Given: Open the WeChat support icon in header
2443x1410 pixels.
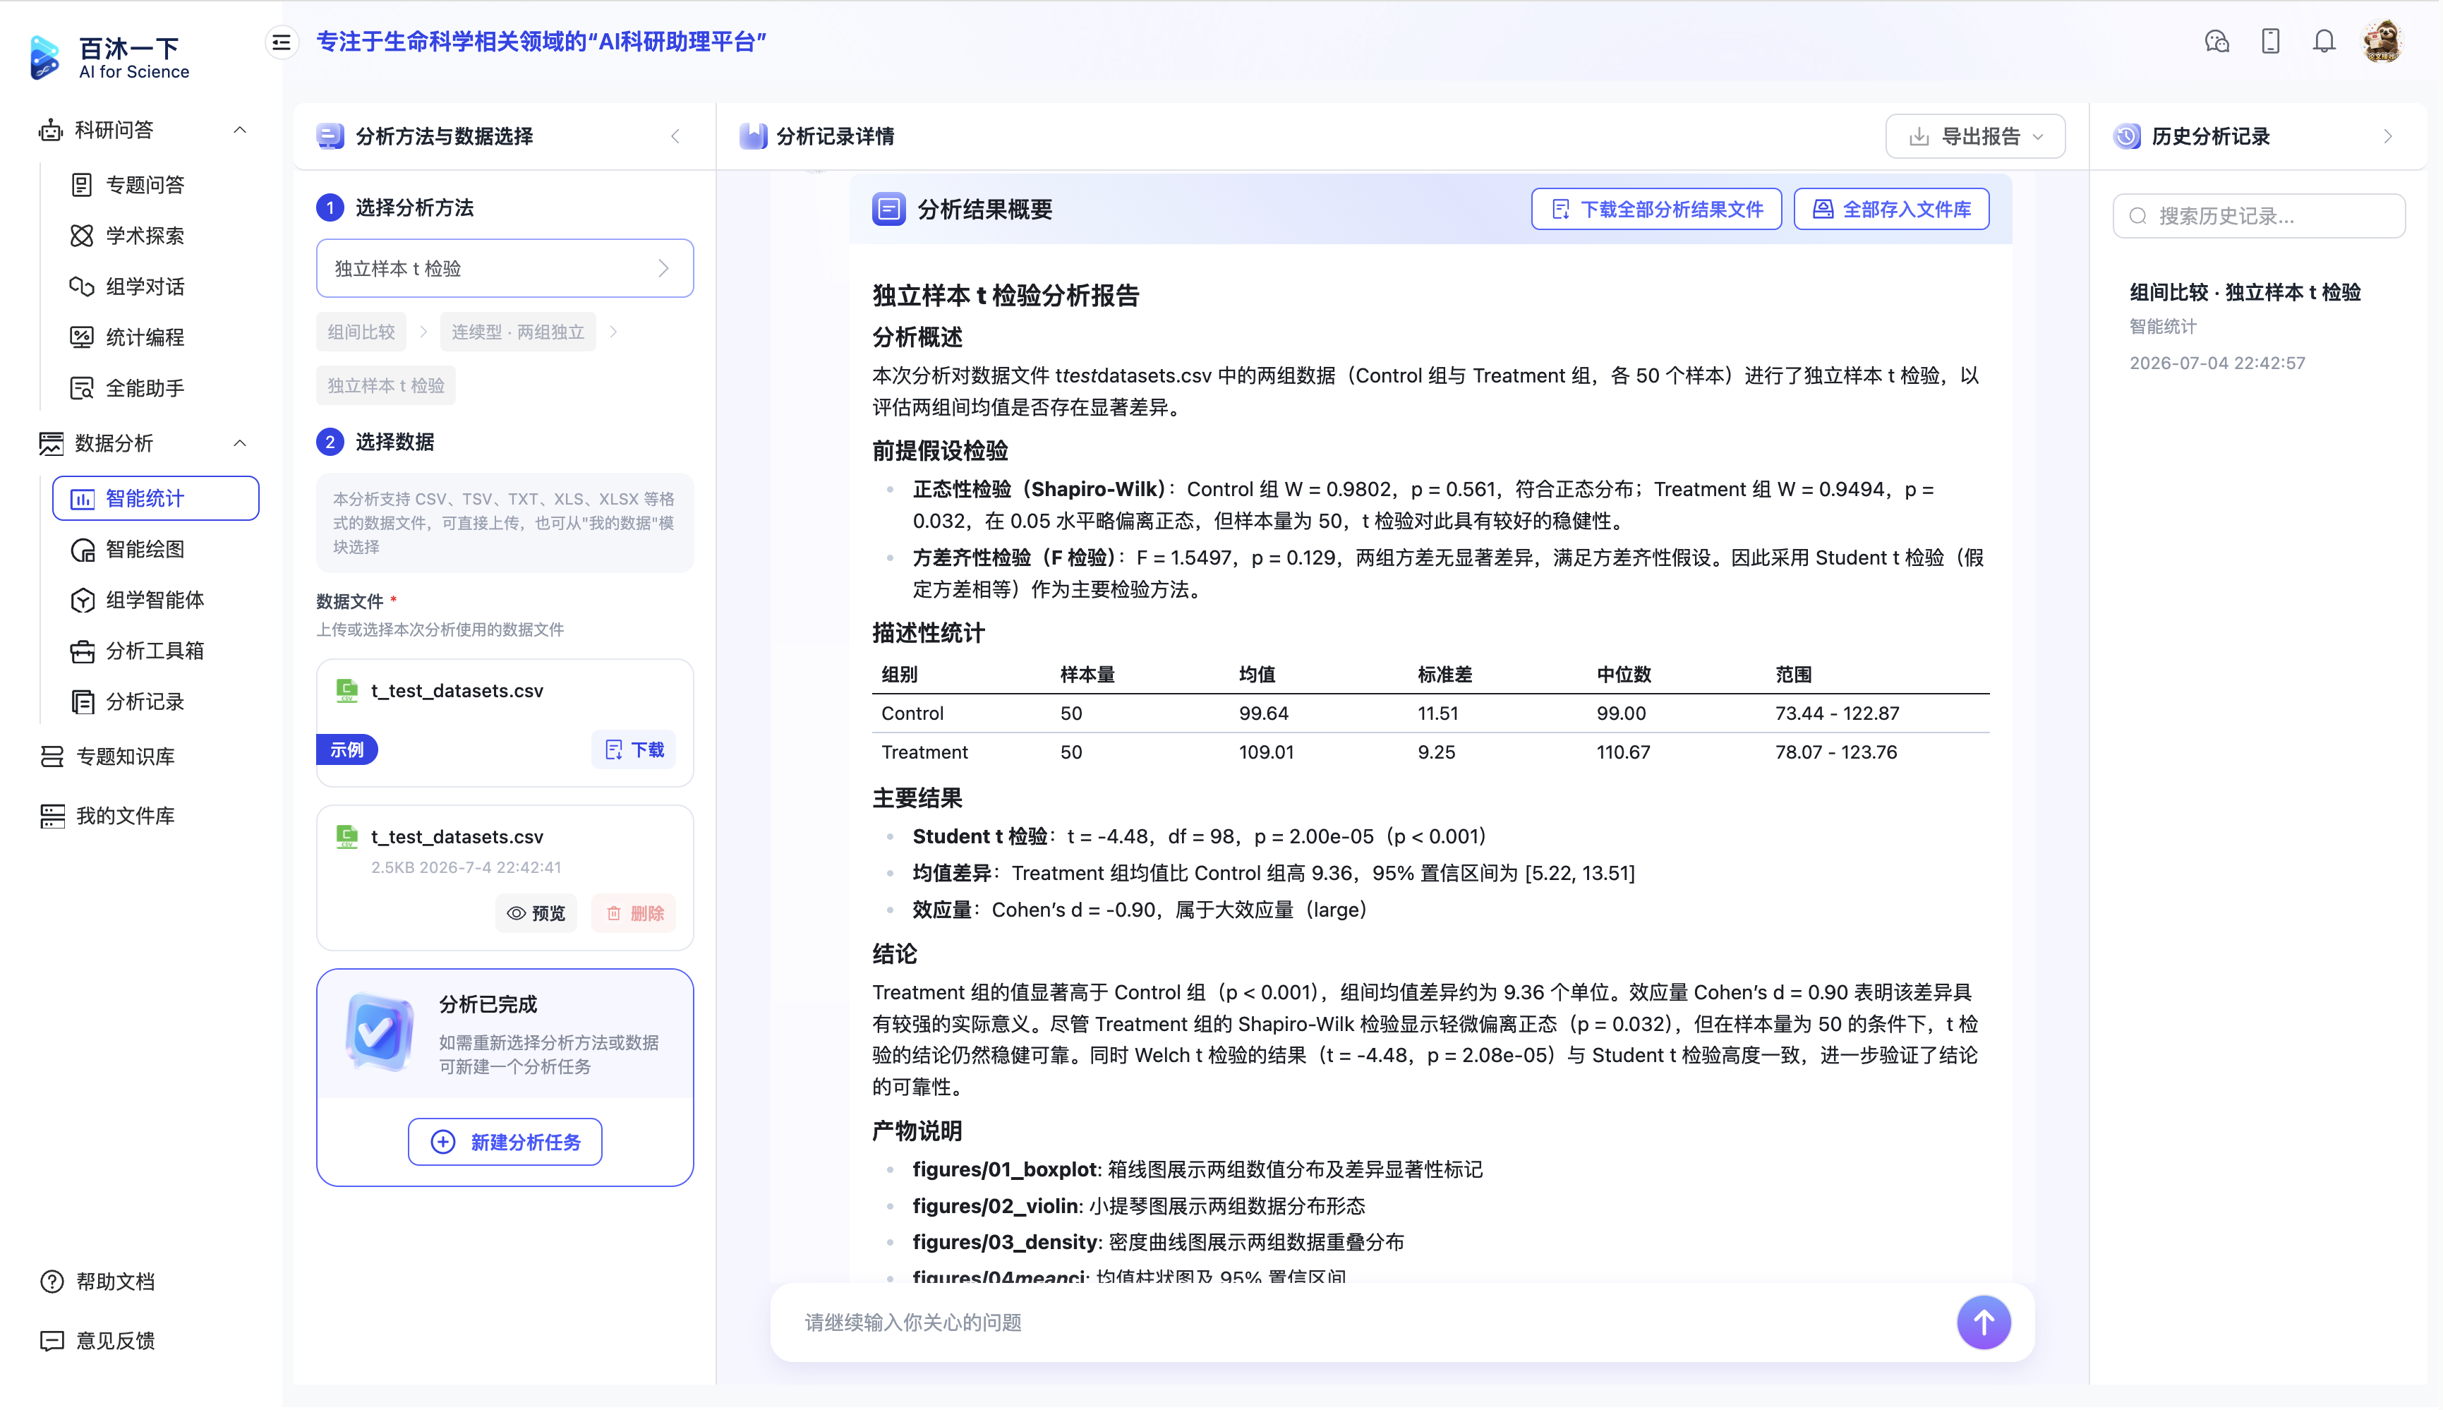Looking at the screenshot, I should tap(2217, 42).
